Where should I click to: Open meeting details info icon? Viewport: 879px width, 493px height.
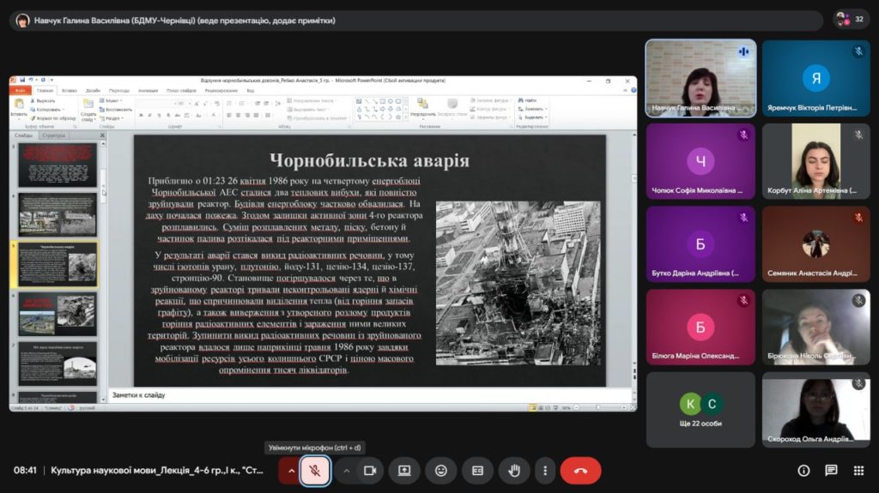click(803, 471)
